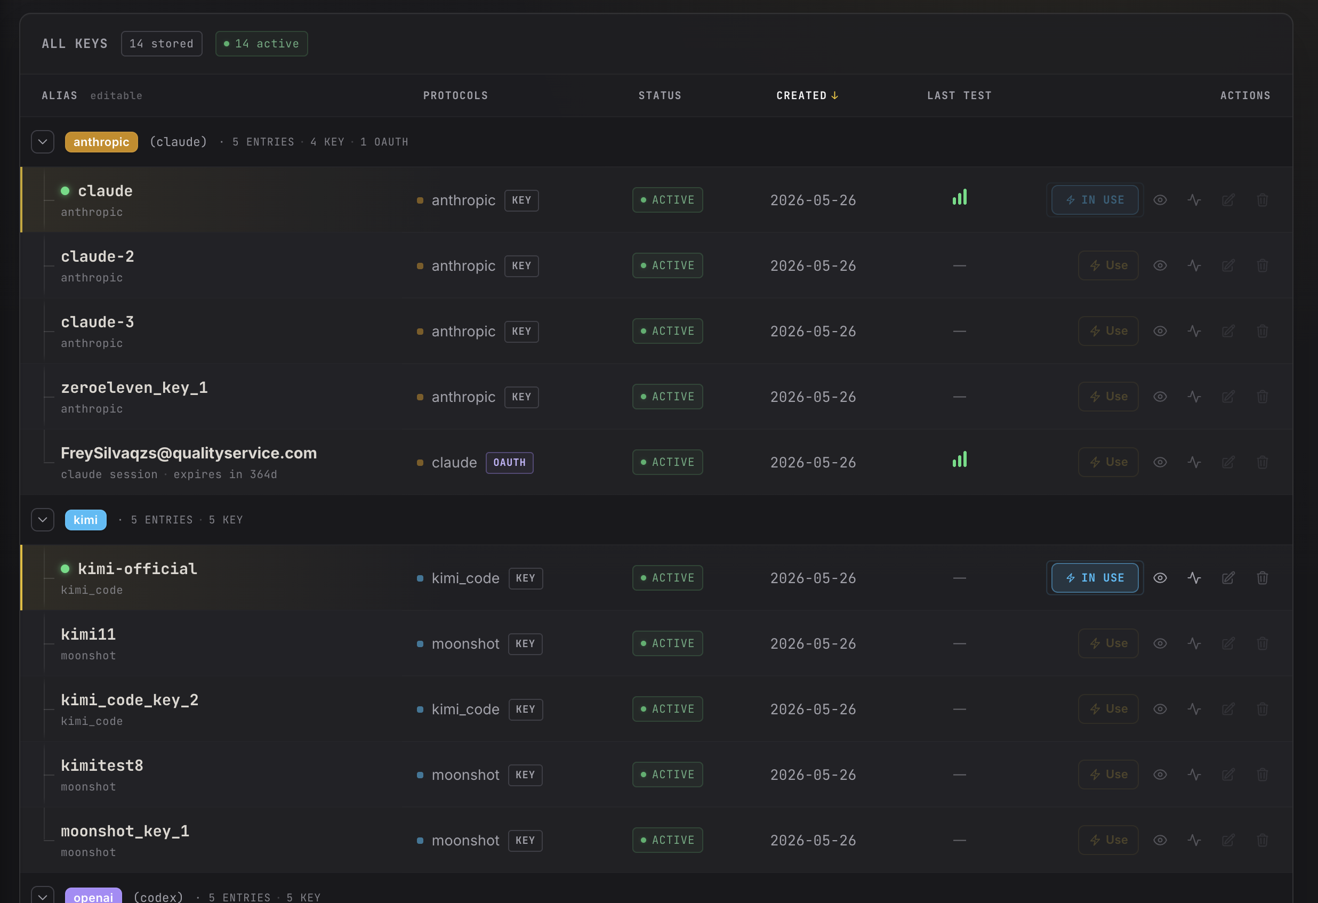The image size is (1318, 903).
Task: Use the claude-3 key
Action: click(x=1107, y=331)
